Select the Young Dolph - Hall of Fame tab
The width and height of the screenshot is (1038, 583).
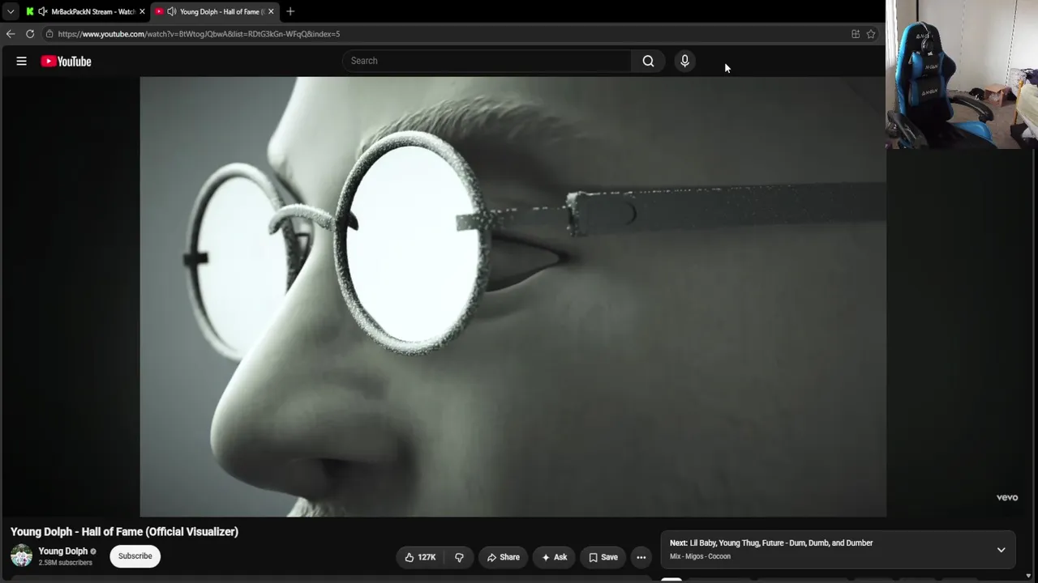215,11
